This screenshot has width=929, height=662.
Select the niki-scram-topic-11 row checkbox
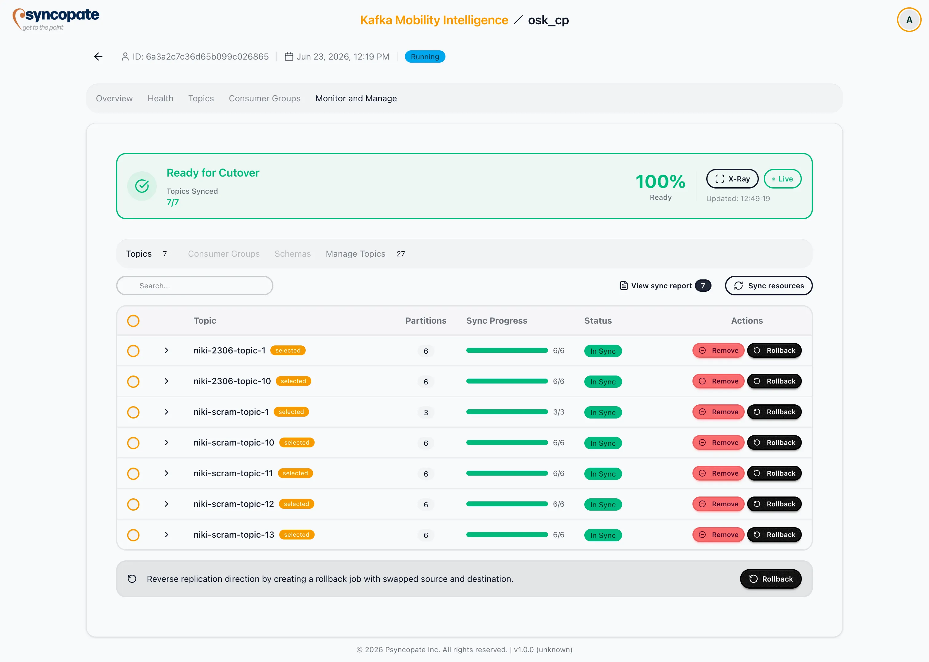click(133, 474)
